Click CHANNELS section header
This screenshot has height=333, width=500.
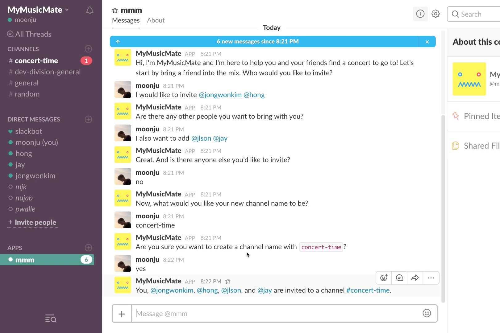tap(23, 49)
